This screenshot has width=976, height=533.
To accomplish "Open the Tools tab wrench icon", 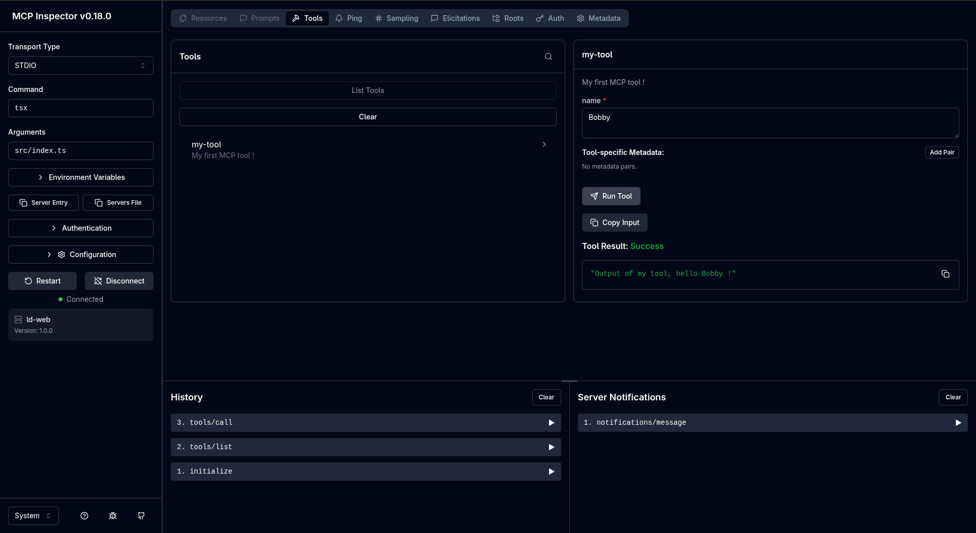I will click(297, 18).
